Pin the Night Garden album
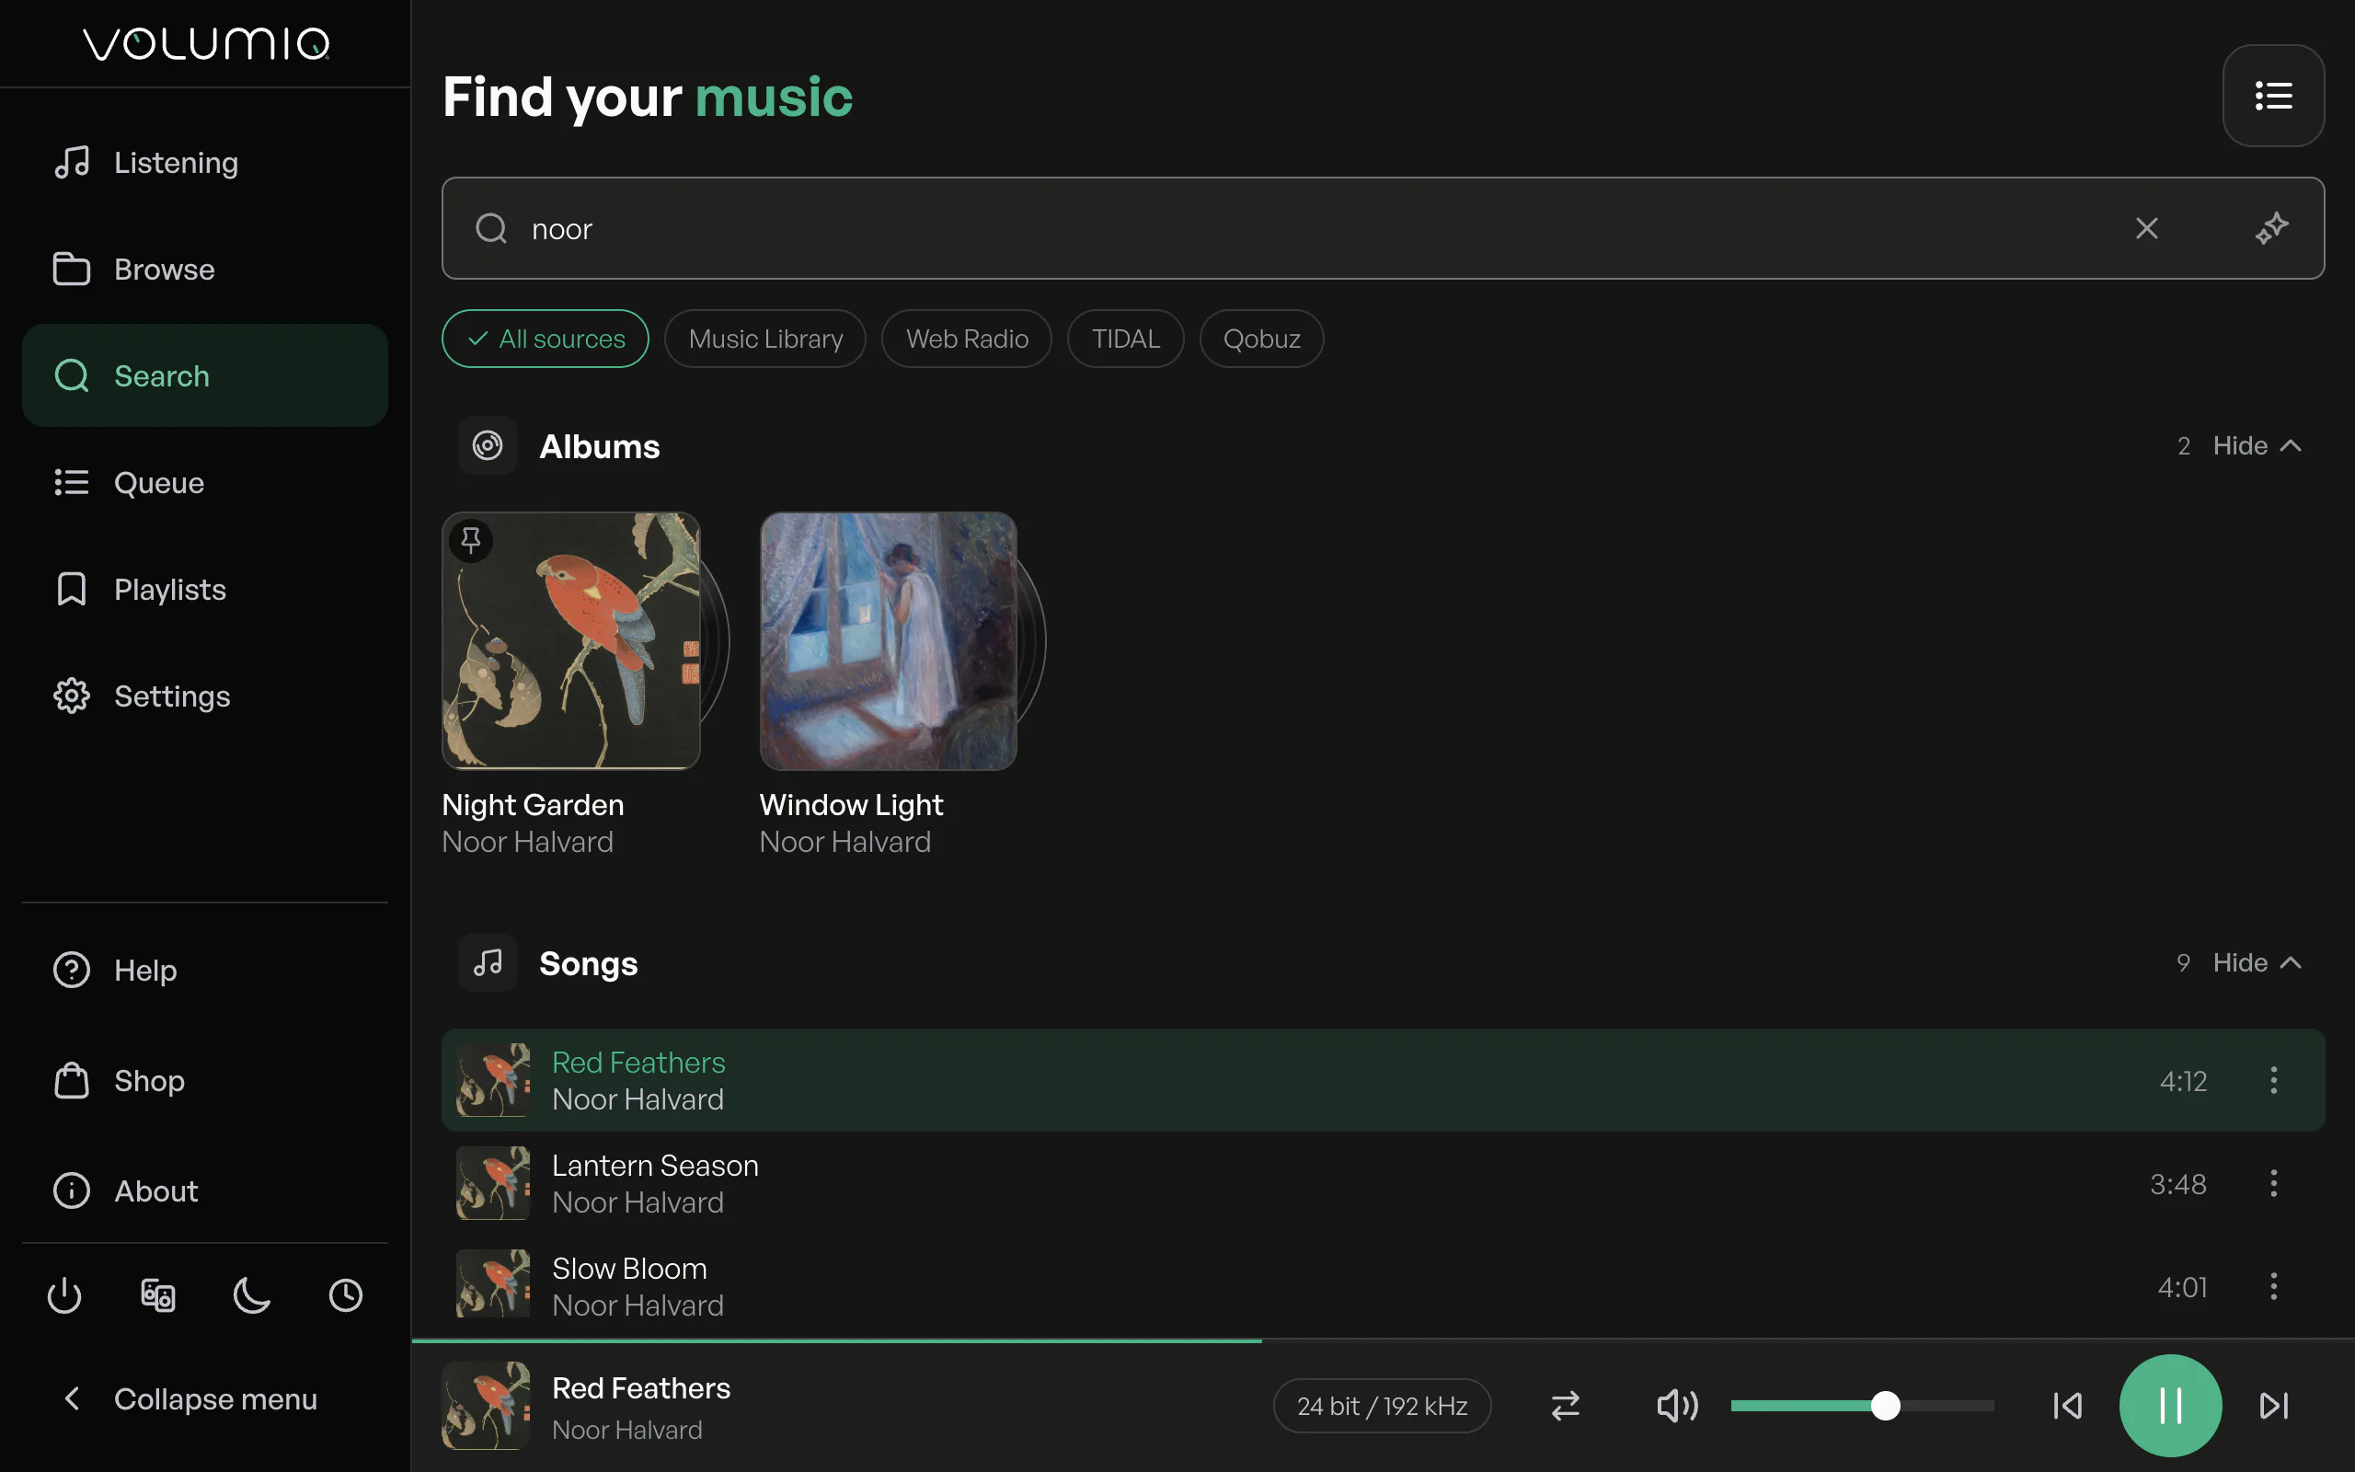The width and height of the screenshot is (2355, 1472). tap(471, 539)
